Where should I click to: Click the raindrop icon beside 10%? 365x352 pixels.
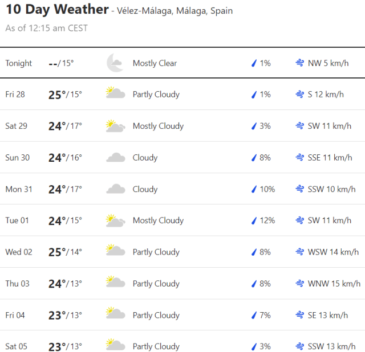254,189
